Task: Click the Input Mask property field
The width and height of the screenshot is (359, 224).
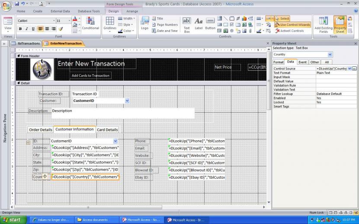Action: pos(336,77)
